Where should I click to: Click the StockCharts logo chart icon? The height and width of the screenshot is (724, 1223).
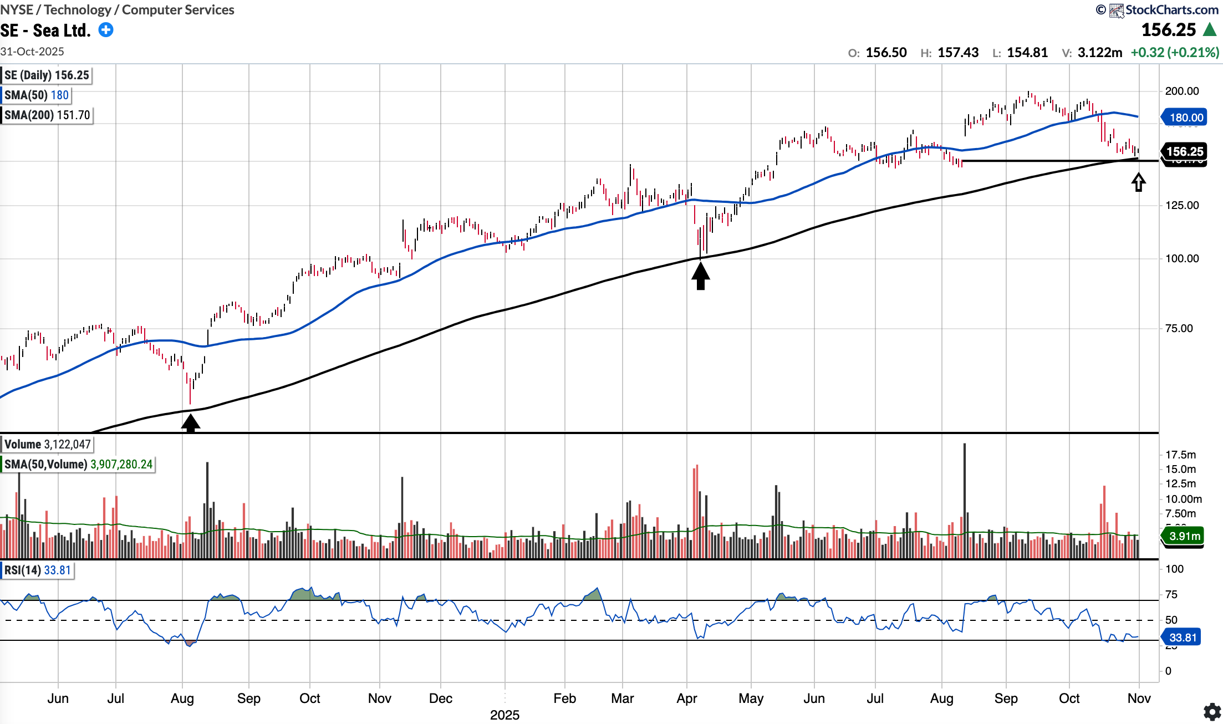[1116, 10]
